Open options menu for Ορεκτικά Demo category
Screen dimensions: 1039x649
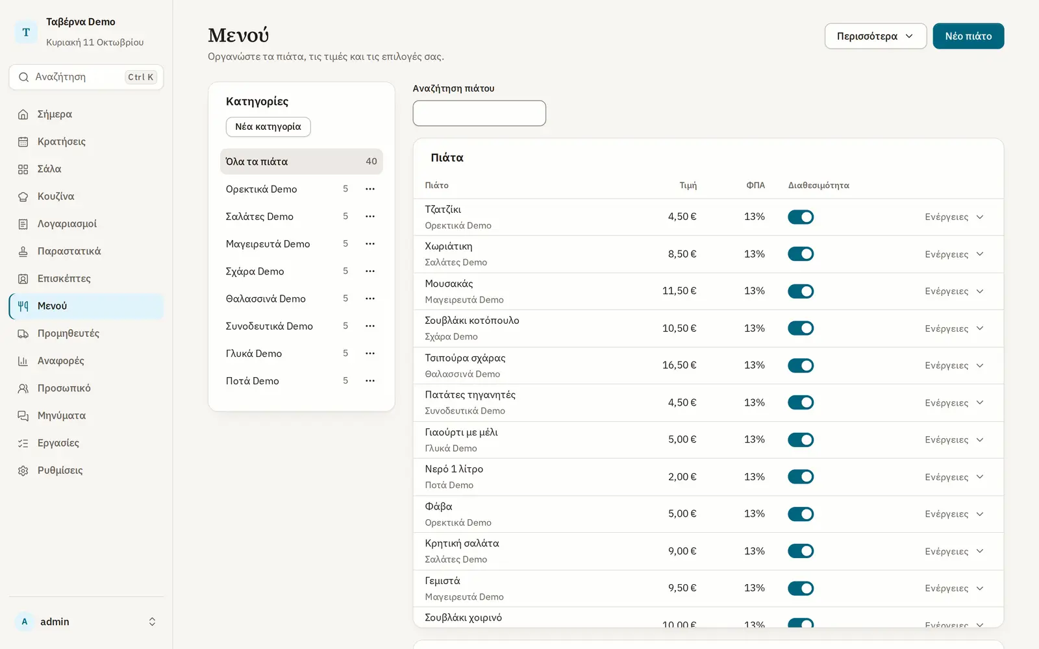[370, 189]
